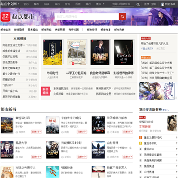Image resolution: width=178 pixels, height=178 pixels.
Task: Click daily-update tag on 来自未来的神探 card
Action: click(x=82, y=132)
